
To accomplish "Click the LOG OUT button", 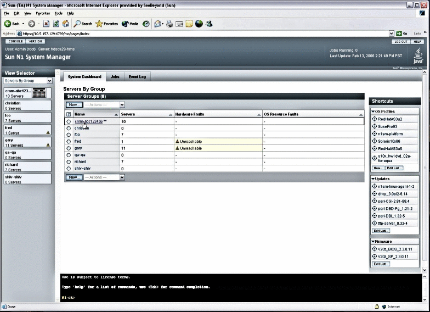I will [x=400, y=42].
